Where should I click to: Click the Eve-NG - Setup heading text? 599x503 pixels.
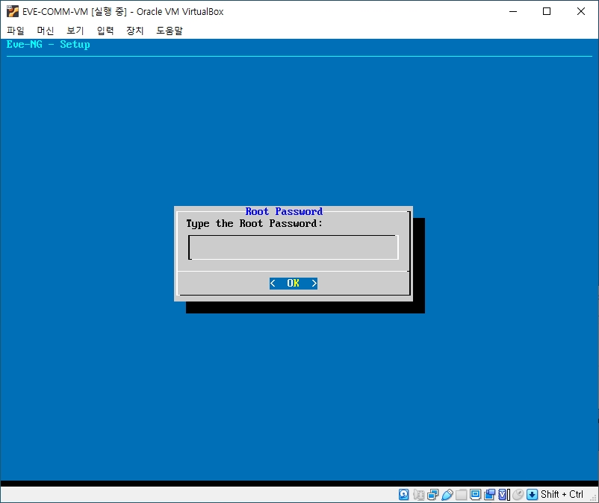[x=48, y=45]
